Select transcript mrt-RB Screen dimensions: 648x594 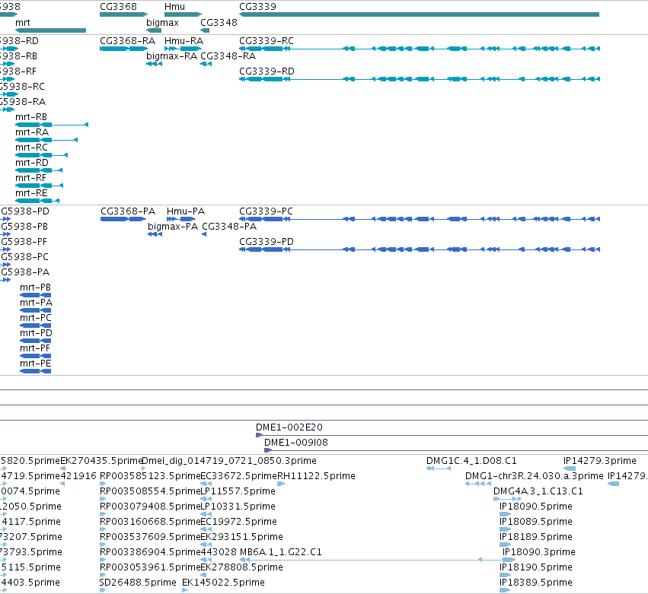click(x=52, y=125)
